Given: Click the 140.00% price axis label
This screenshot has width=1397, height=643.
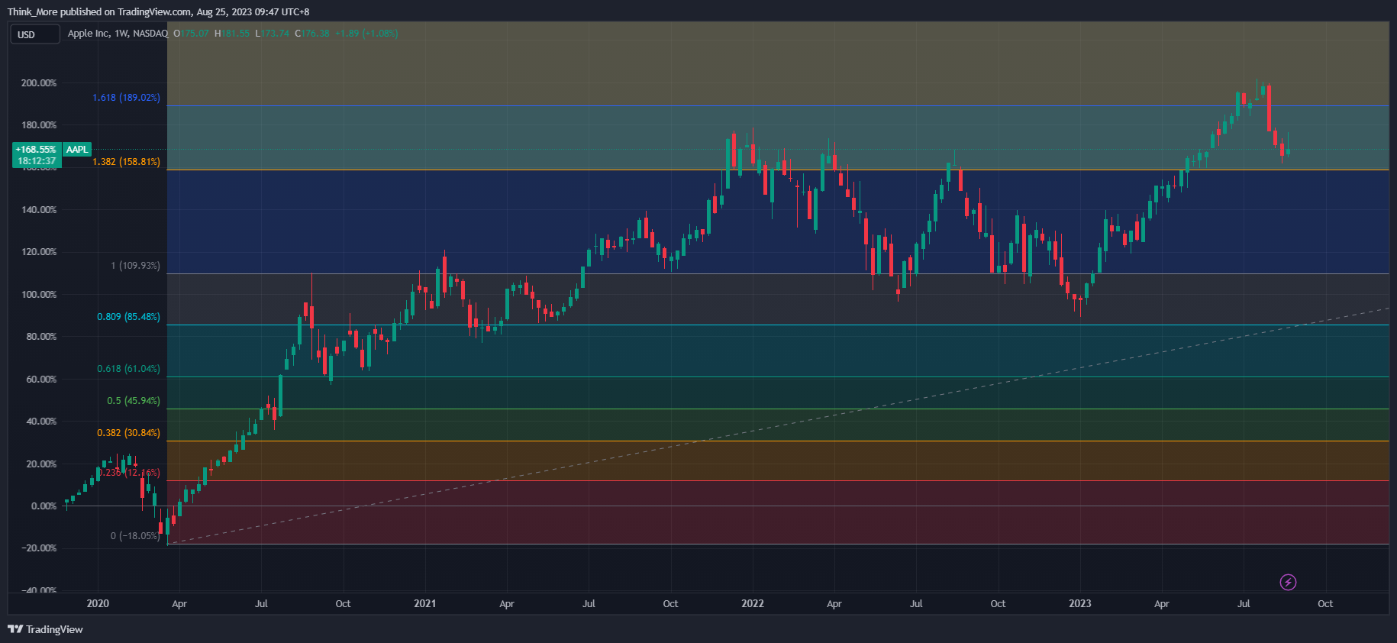Looking at the screenshot, I should tap(39, 210).
